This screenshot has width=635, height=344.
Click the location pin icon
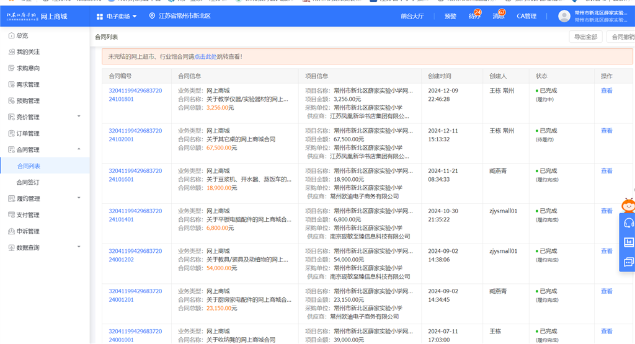(x=153, y=15)
